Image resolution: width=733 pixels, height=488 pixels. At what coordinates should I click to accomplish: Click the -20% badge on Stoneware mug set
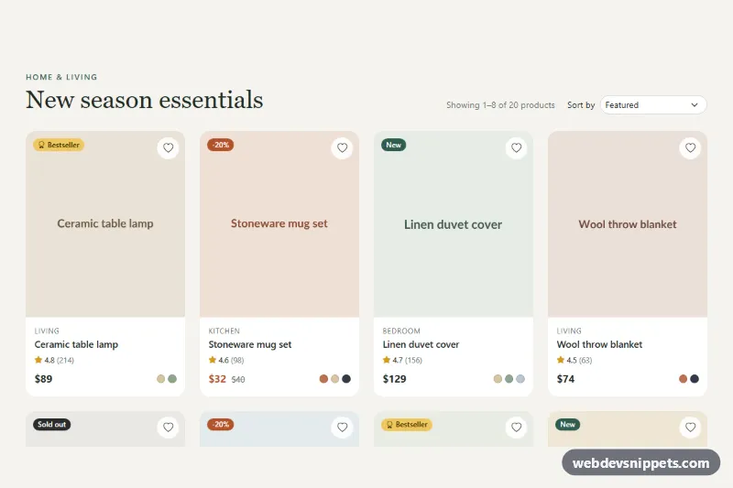pyautogui.click(x=220, y=145)
